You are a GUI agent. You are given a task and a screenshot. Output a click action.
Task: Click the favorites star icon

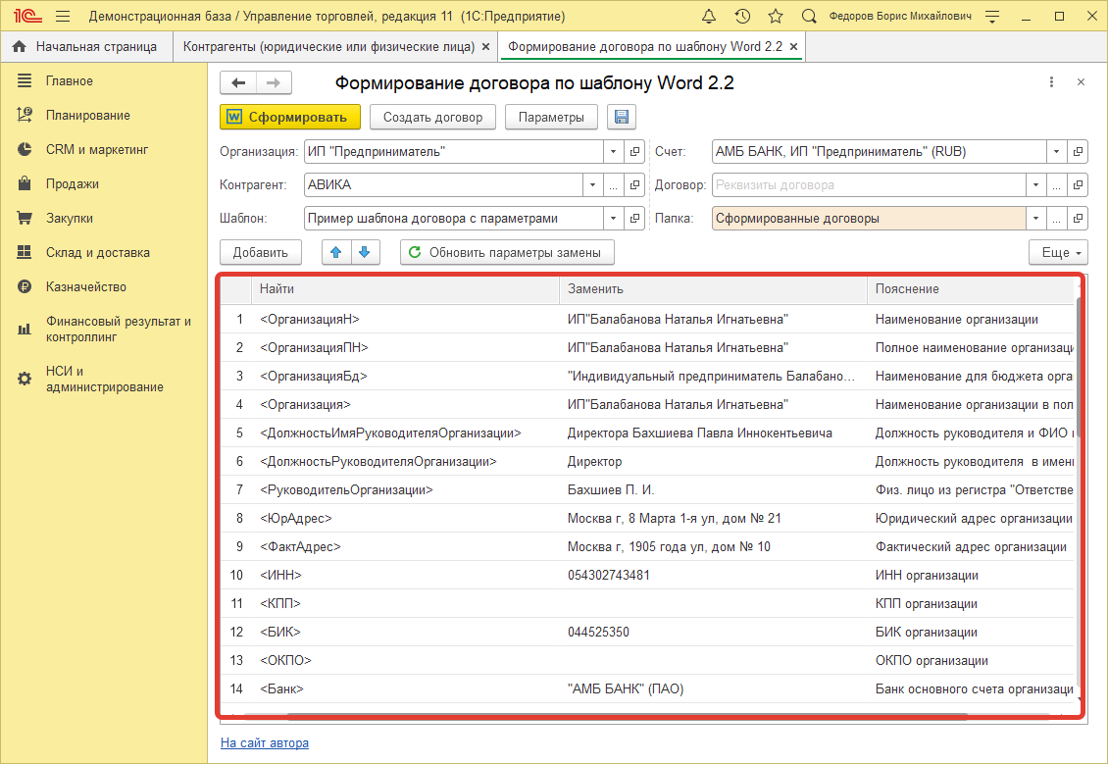pyautogui.click(x=776, y=17)
